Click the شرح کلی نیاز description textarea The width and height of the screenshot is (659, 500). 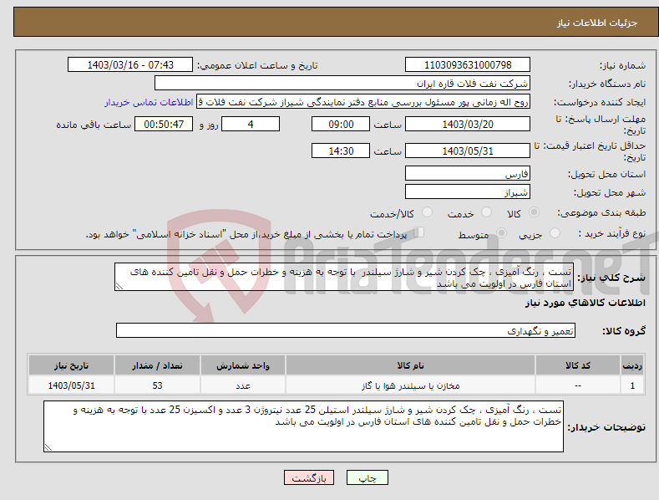pos(344,277)
